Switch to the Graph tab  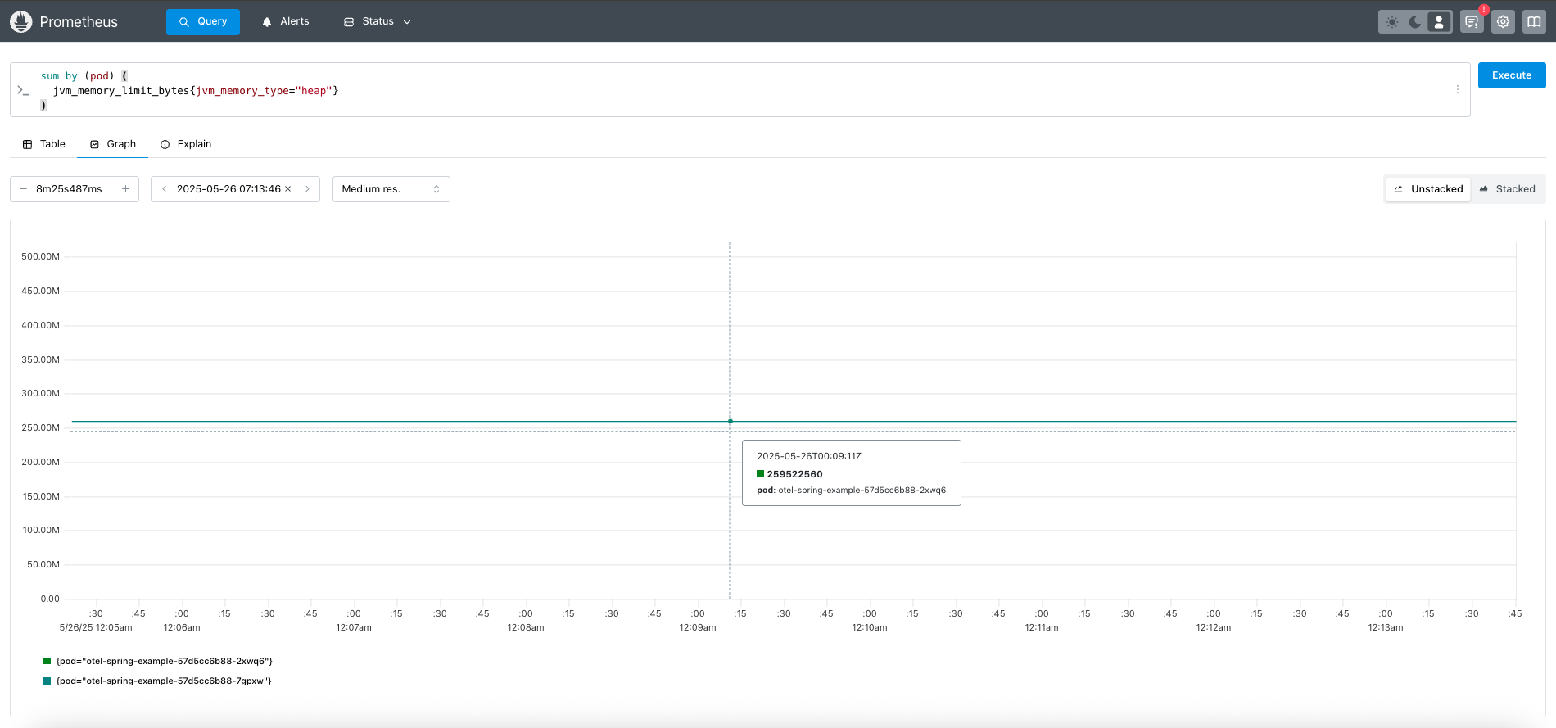tap(113, 144)
